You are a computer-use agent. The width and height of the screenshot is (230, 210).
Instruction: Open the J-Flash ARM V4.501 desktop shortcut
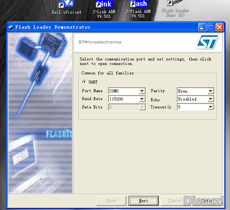coord(138,9)
